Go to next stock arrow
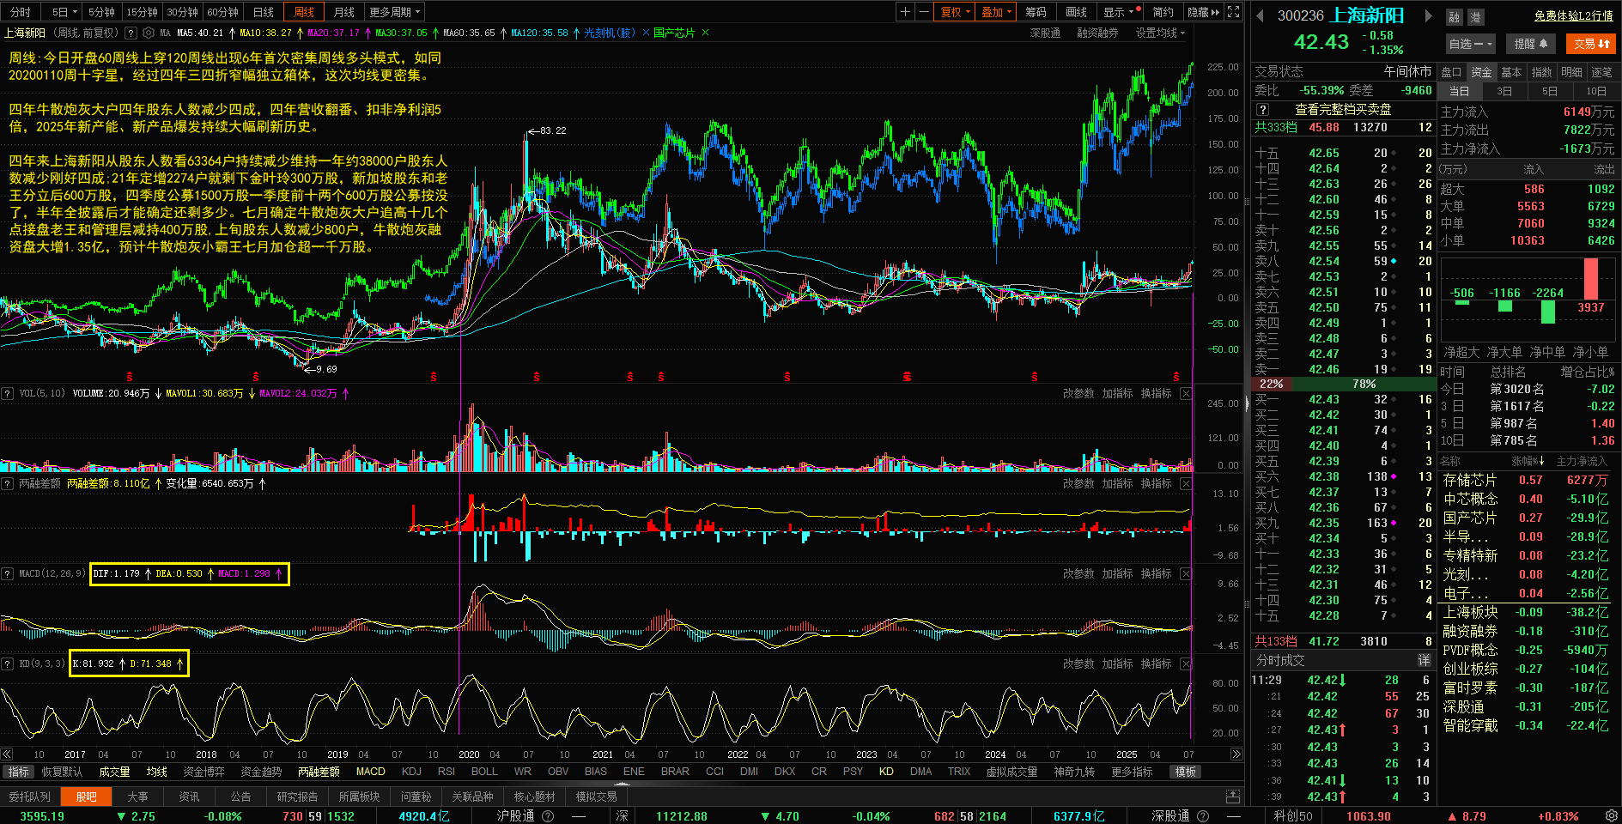Viewport: 1622px width, 824px height. 1429,15
